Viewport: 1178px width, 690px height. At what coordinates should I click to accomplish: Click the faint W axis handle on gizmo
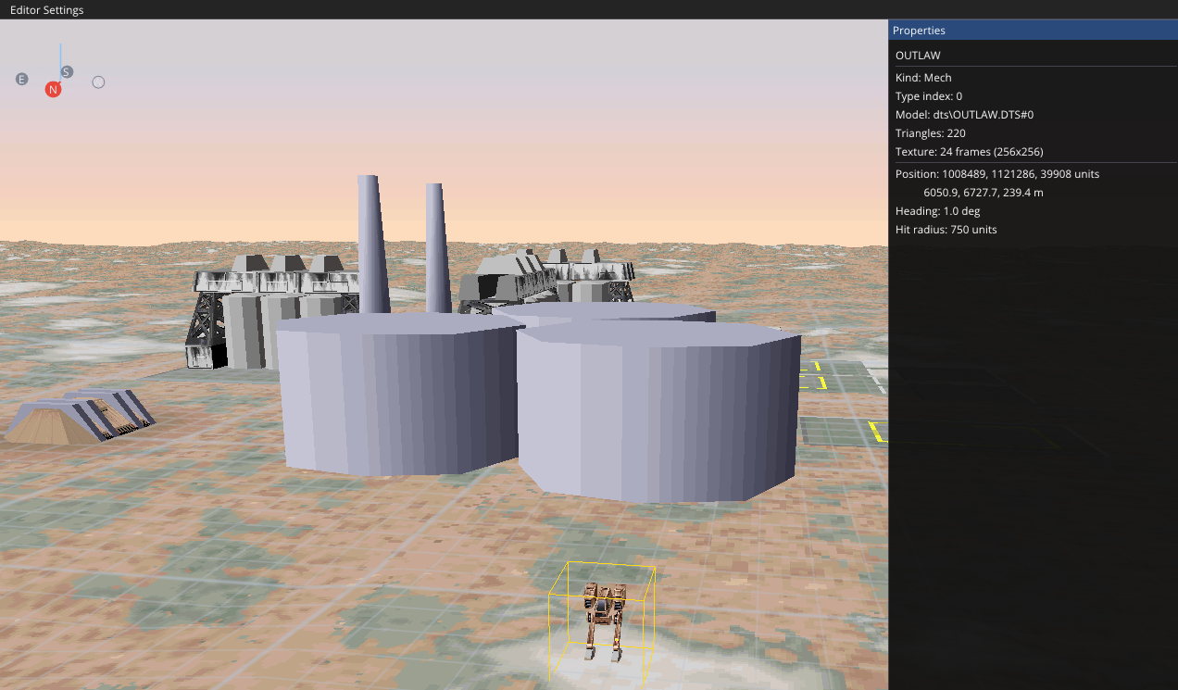[98, 82]
